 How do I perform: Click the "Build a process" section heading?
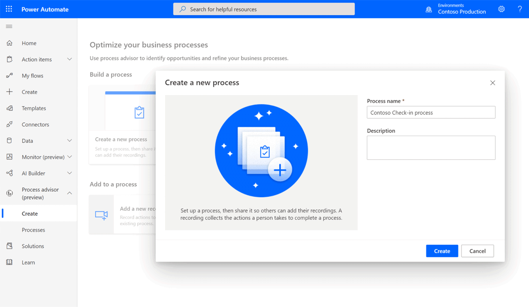(111, 74)
